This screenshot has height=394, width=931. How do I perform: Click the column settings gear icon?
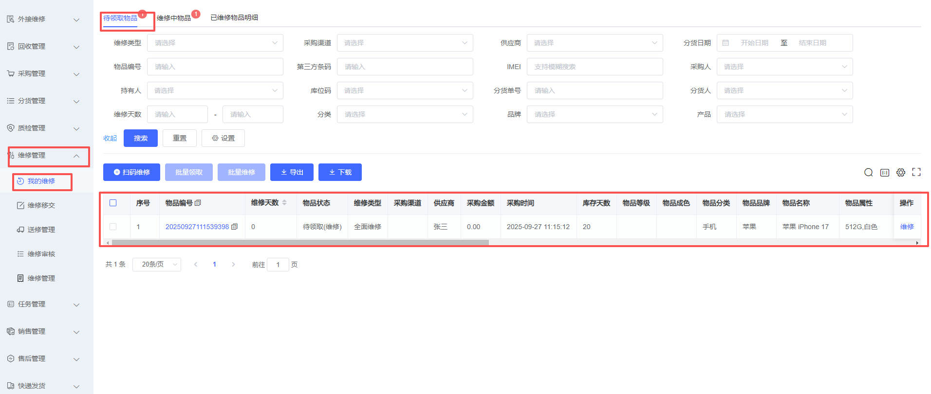pyautogui.click(x=901, y=173)
